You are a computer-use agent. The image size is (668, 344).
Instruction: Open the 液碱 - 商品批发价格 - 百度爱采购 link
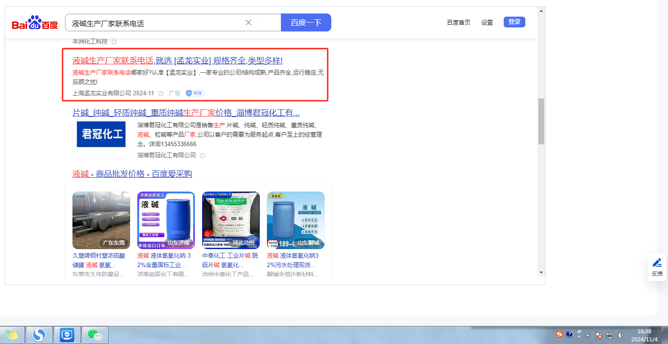[x=132, y=174]
